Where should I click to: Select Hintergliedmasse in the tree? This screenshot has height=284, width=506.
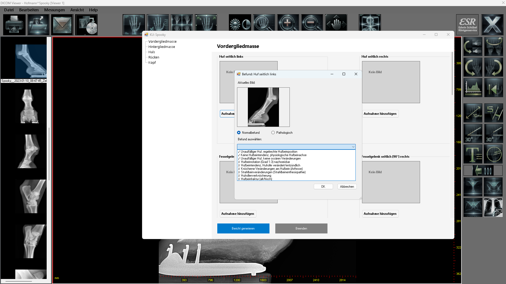click(162, 47)
